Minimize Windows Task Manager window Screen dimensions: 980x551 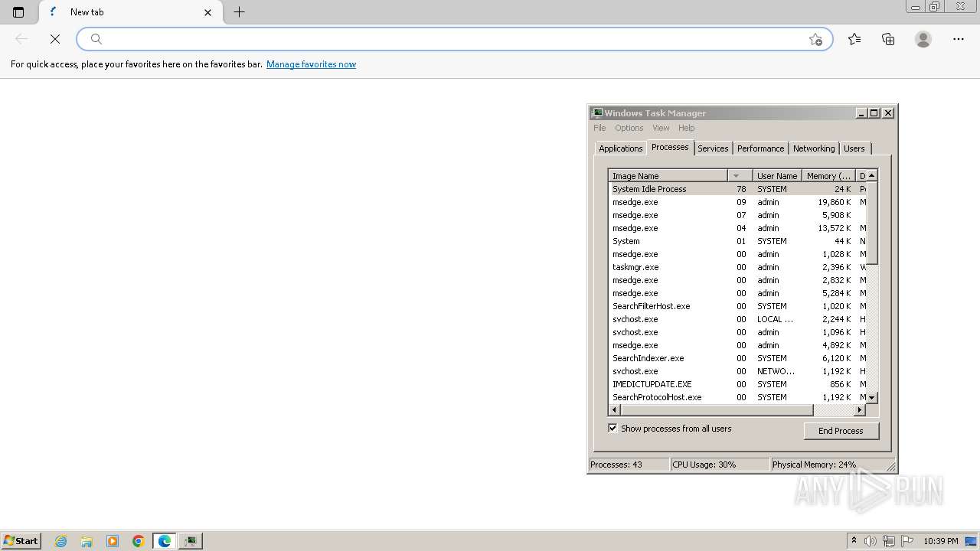(861, 112)
